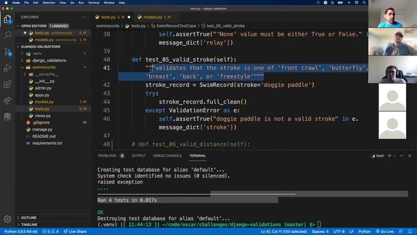The image size is (417, 235).
Task: Open the Manage gear icon
Action: (7, 219)
